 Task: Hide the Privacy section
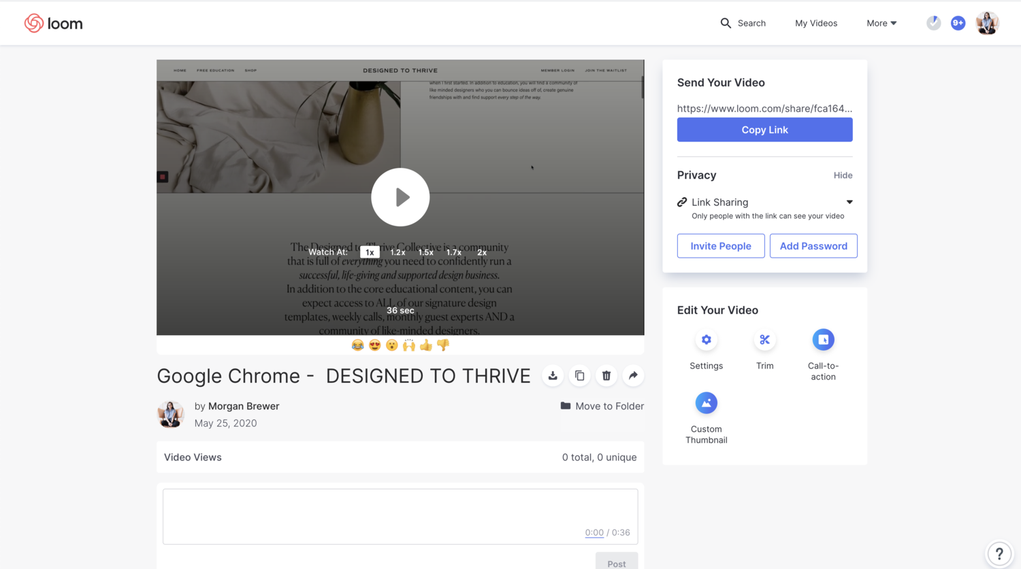(x=843, y=175)
